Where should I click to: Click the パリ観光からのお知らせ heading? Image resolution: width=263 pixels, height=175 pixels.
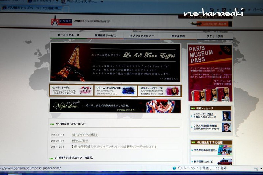click(x=70, y=124)
